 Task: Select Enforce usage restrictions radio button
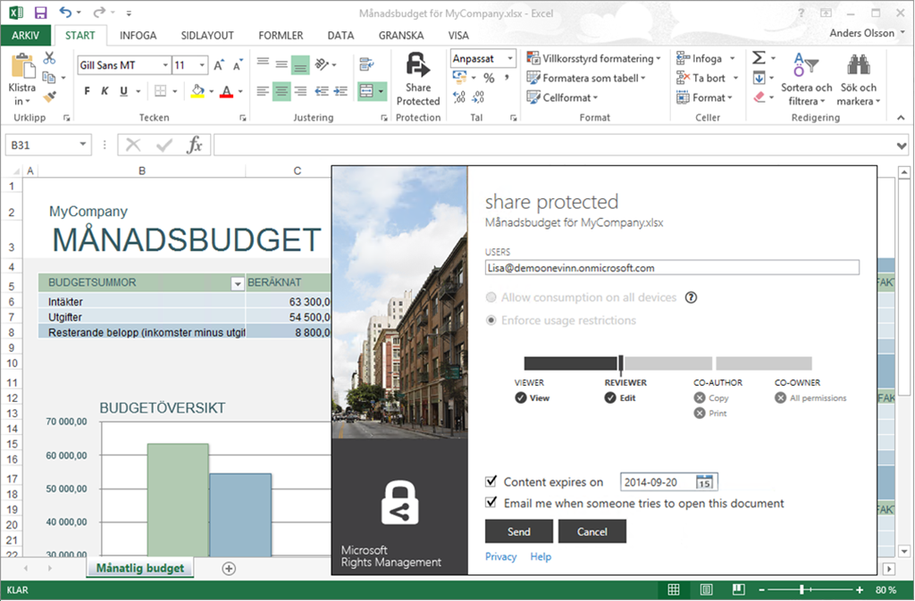pyautogui.click(x=491, y=321)
